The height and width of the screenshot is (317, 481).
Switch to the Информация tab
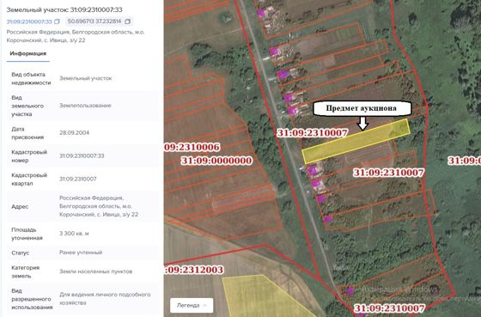(x=27, y=53)
